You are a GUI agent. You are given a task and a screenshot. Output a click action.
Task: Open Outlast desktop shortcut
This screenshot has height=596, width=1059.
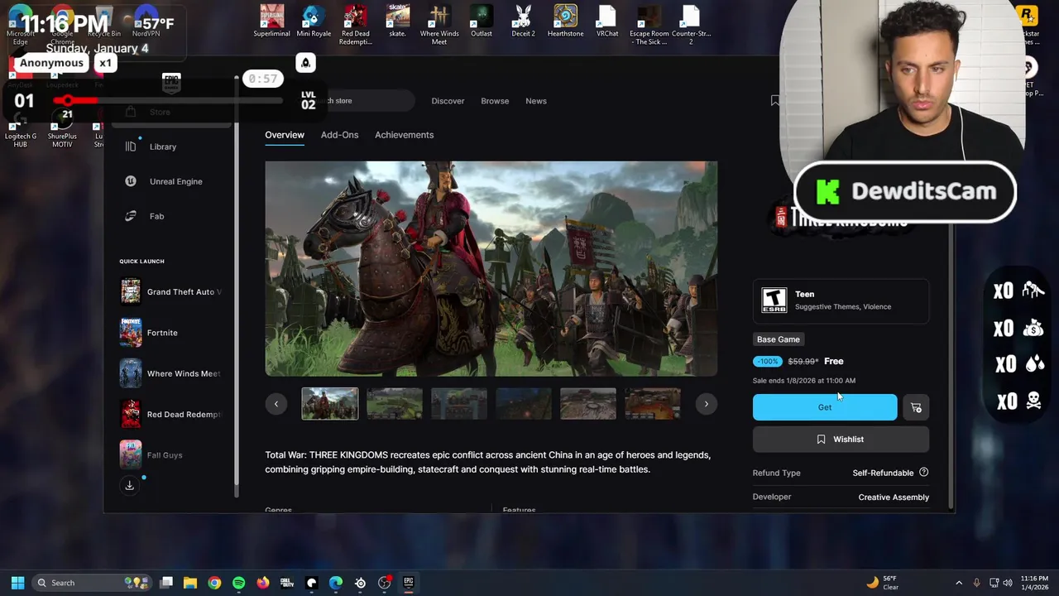[x=482, y=22]
